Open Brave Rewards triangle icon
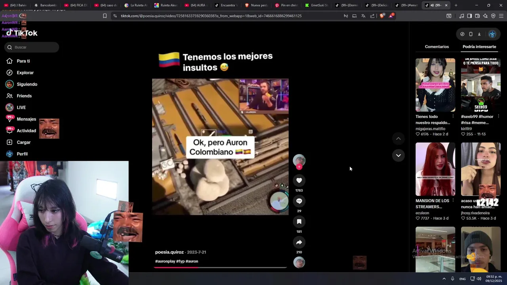The image size is (507, 285). tap(391, 16)
